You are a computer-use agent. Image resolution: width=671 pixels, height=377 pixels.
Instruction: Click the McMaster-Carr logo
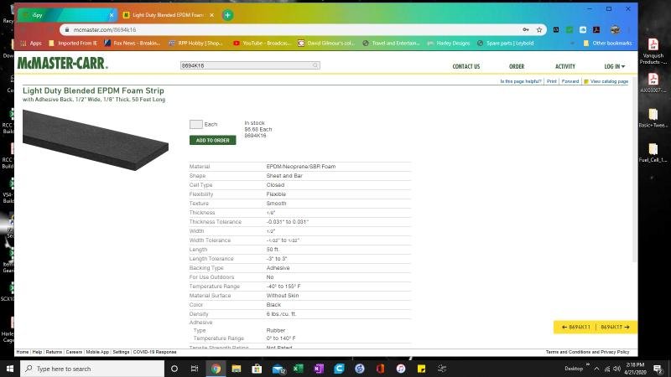(62, 64)
